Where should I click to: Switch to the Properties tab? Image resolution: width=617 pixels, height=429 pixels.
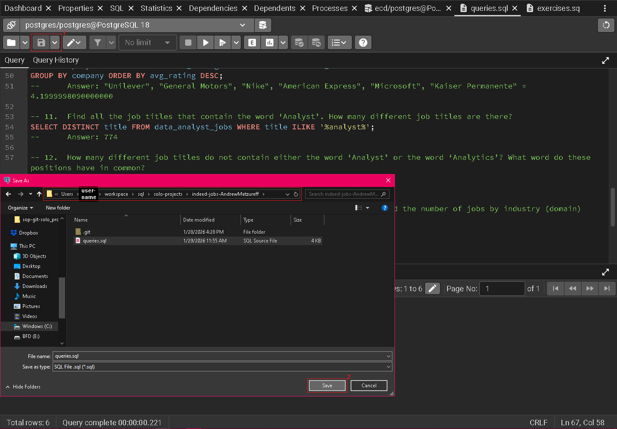(x=76, y=8)
